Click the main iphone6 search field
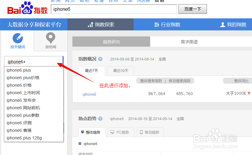252x155 pixels. 114,9
